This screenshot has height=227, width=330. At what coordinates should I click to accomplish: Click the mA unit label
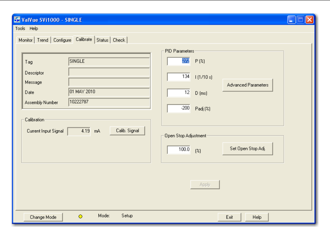tap(97, 131)
